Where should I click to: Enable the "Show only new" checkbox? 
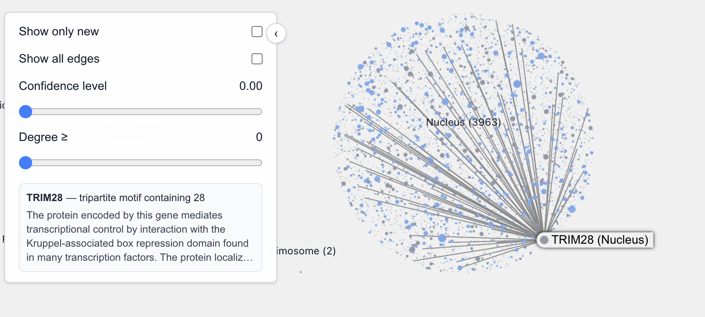tap(257, 32)
